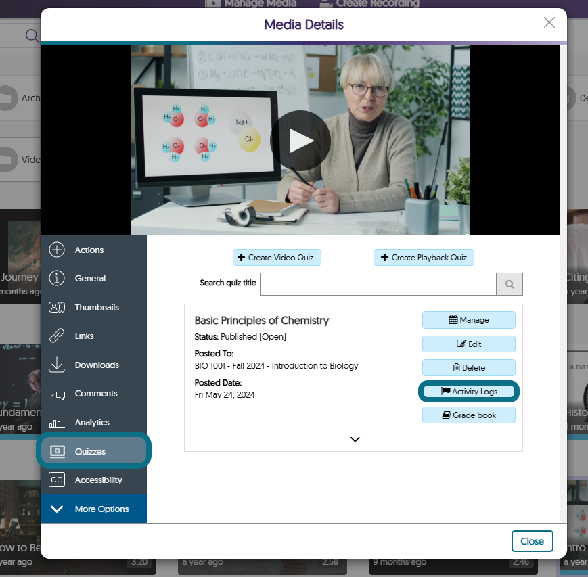Show the Analytics bar chart icon
Screen dimensions: 588x577
[x=57, y=423]
